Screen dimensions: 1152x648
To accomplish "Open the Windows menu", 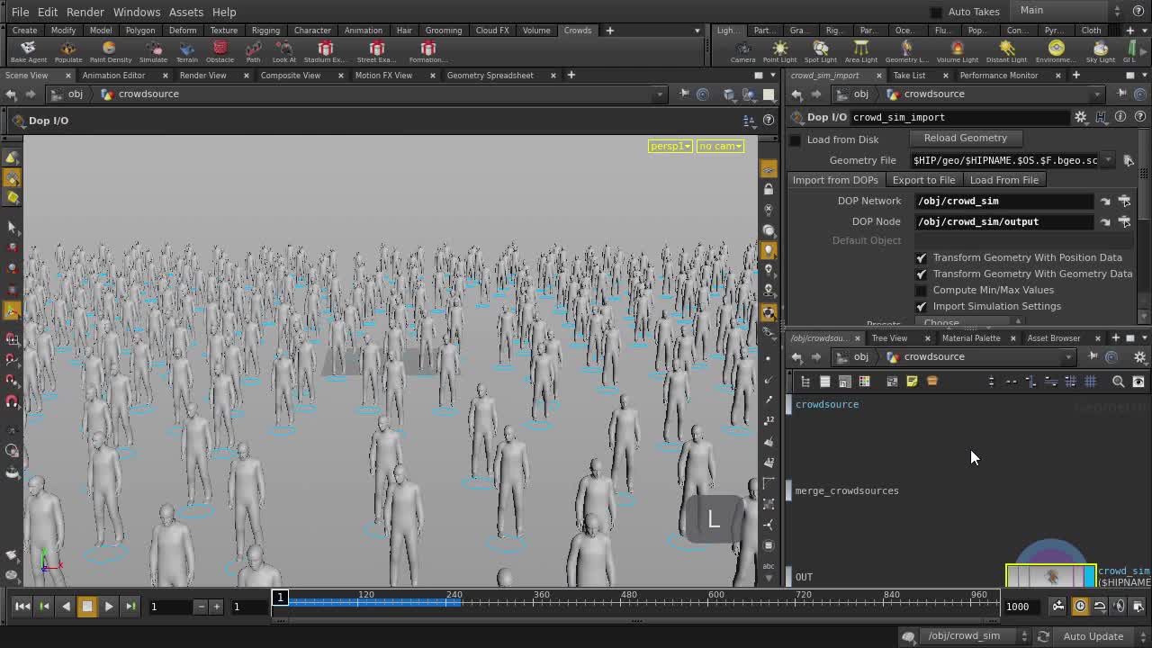I will coord(136,12).
